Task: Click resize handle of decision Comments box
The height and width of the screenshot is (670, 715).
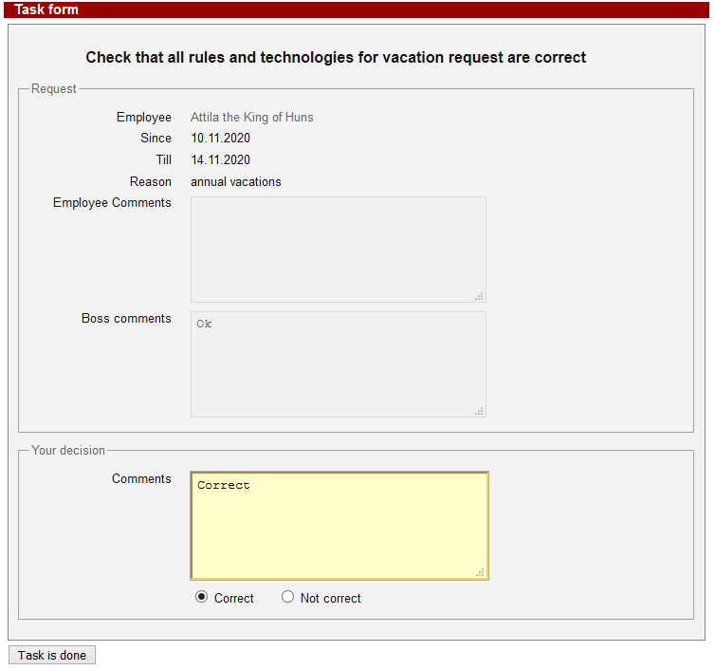Action: 480,572
